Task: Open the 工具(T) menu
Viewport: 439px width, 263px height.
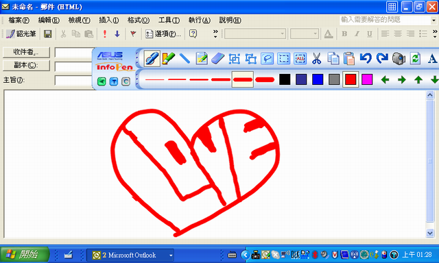Action: point(169,20)
